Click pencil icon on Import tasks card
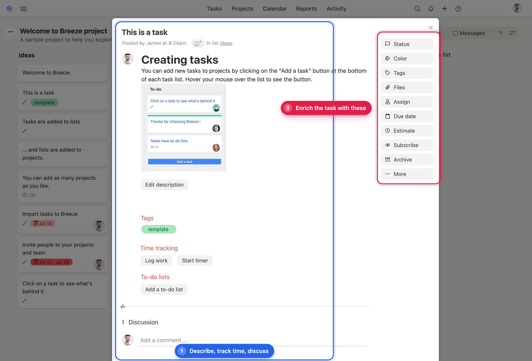This screenshot has height=361, width=532. click(25, 223)
